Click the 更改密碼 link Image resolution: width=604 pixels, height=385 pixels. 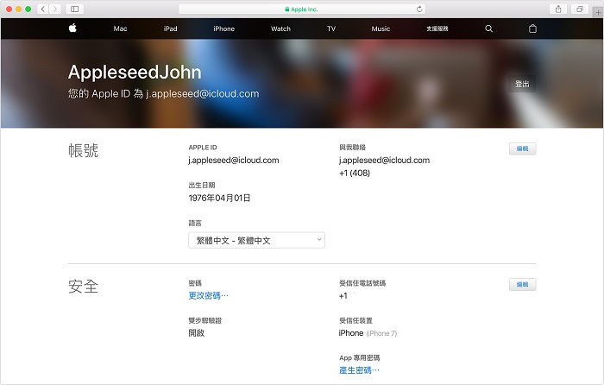[209, 295]
